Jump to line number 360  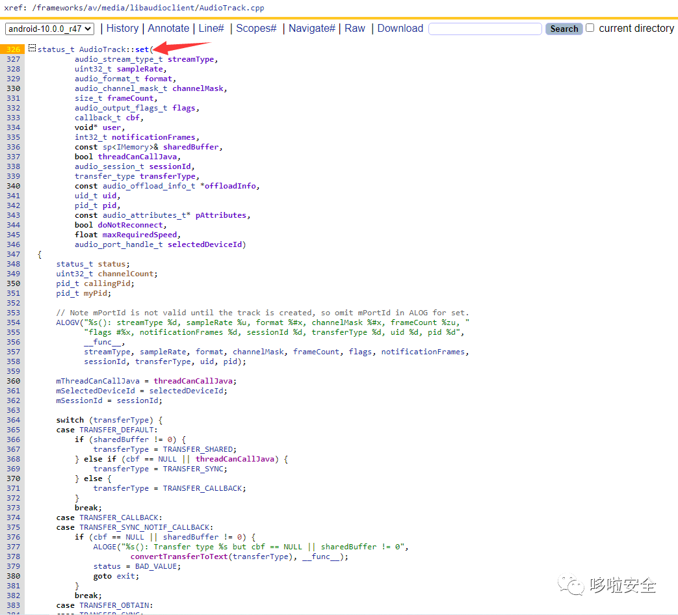coord(13,381)
